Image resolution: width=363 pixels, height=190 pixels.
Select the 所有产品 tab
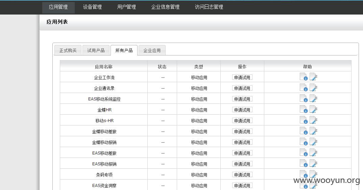124,50
